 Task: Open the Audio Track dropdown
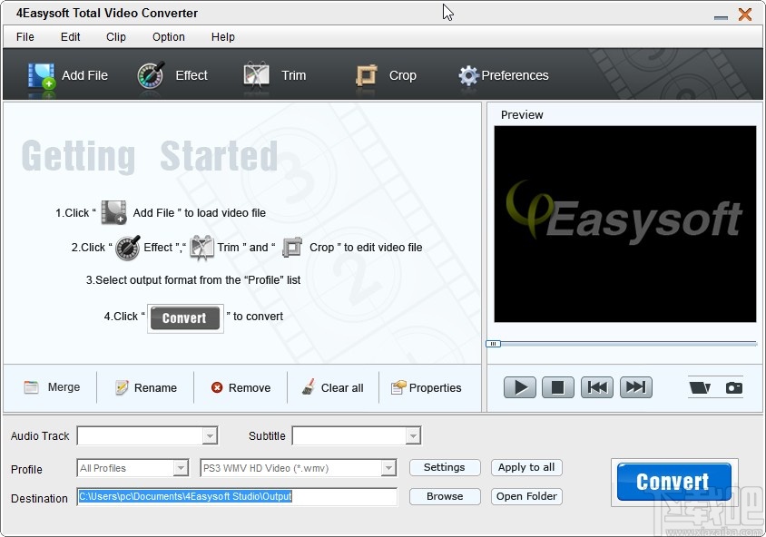pos(211,435)
